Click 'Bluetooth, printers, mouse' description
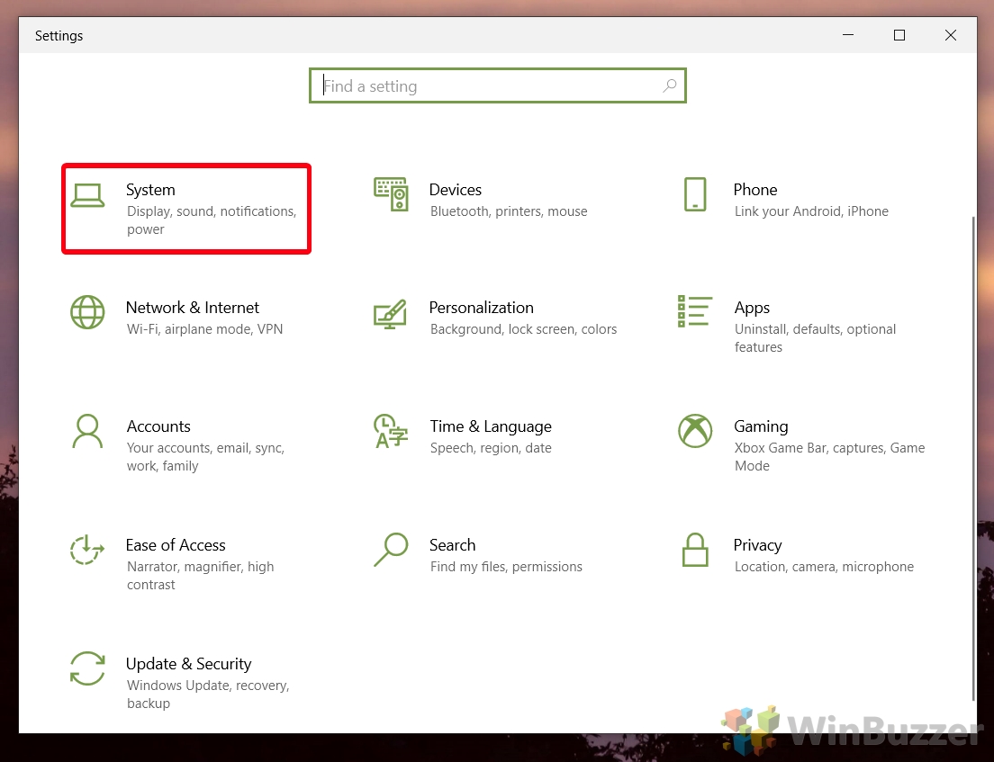 pyautogui.click(x=509, y=211)
